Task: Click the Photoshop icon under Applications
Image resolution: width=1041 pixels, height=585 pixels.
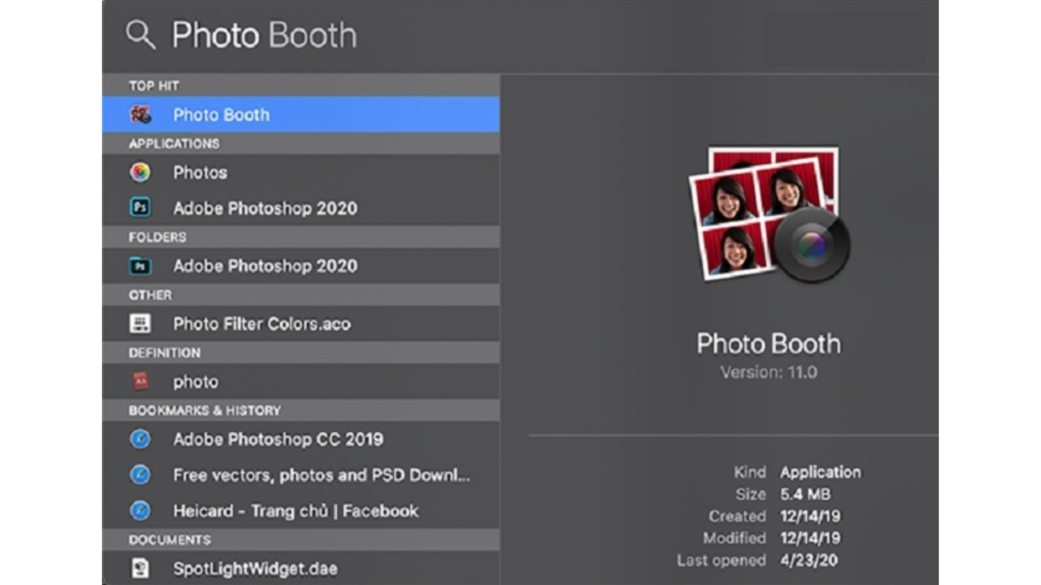Action: 140,207
